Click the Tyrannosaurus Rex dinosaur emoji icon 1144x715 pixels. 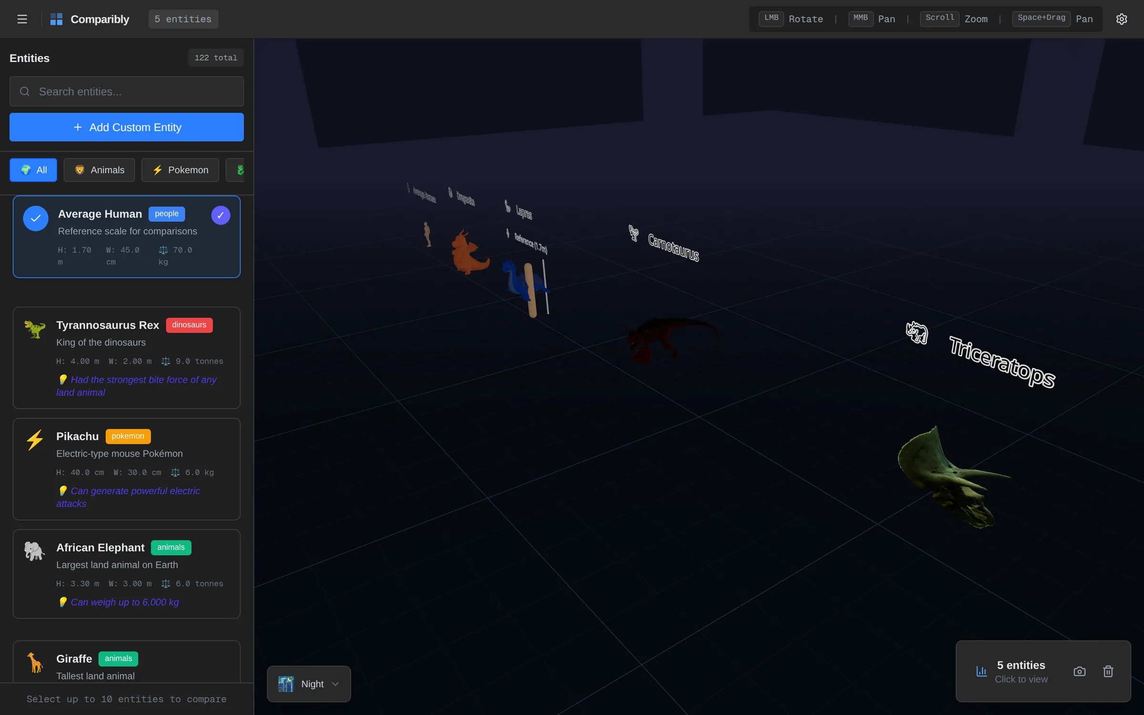(35, 329)
